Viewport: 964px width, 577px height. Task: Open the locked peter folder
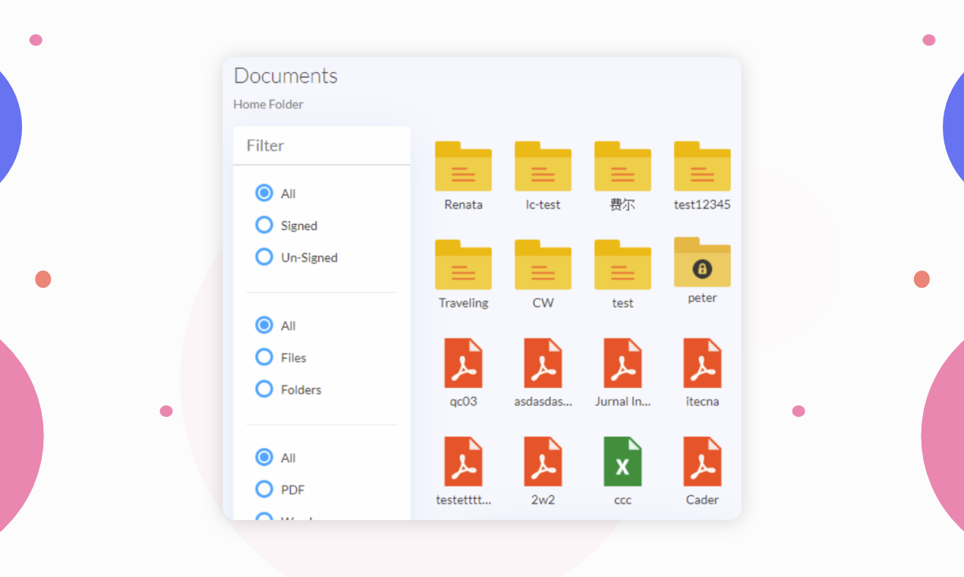coord(702,263)
